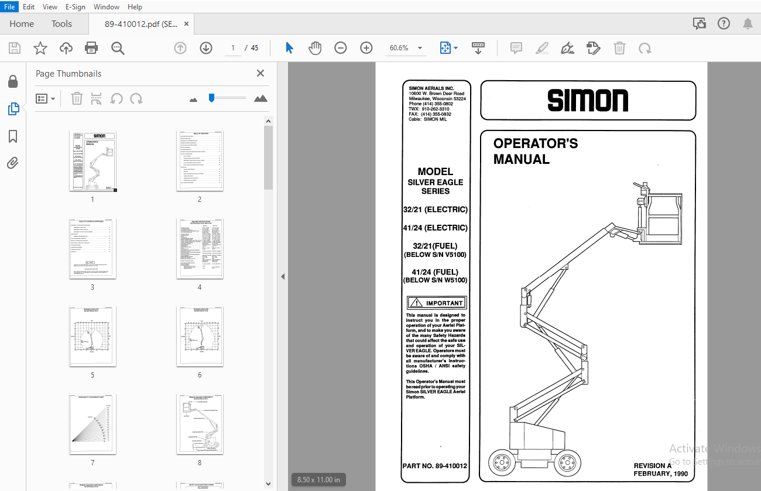This screenshot has width=761, height=491.
Task: Click the toolbar trash delete icon
Action: 619,48
